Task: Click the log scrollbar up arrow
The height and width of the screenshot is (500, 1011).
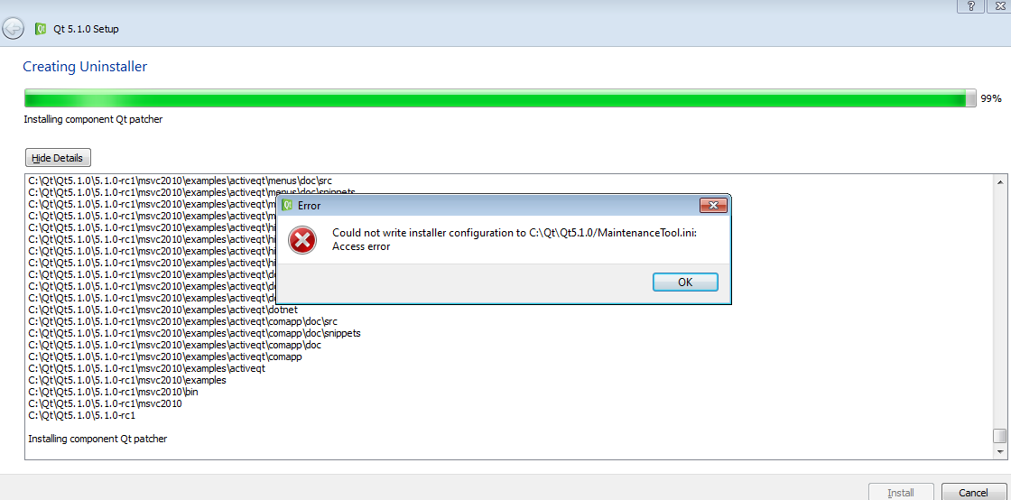Action: coord(999,182)
